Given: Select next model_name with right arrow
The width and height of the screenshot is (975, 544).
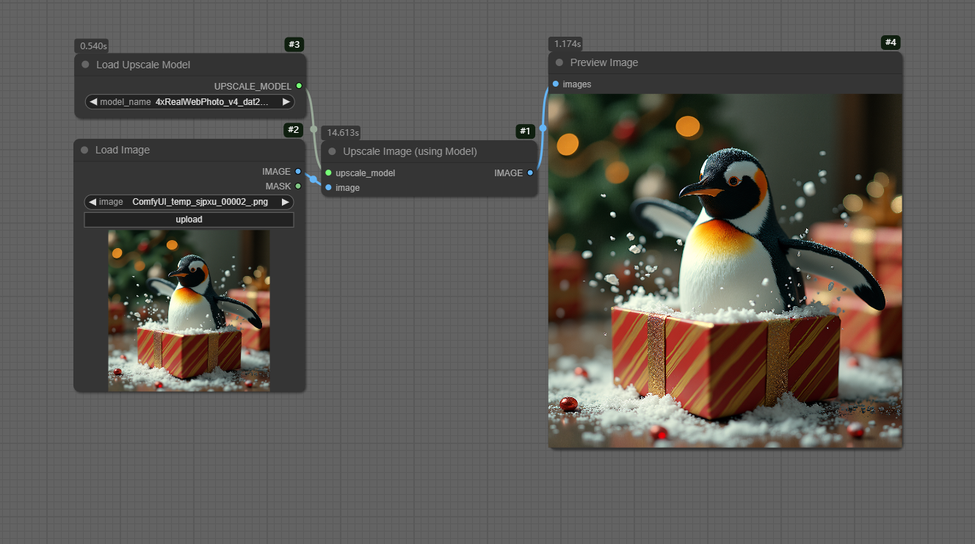Looking at the screenshot, I should [286, 102].
